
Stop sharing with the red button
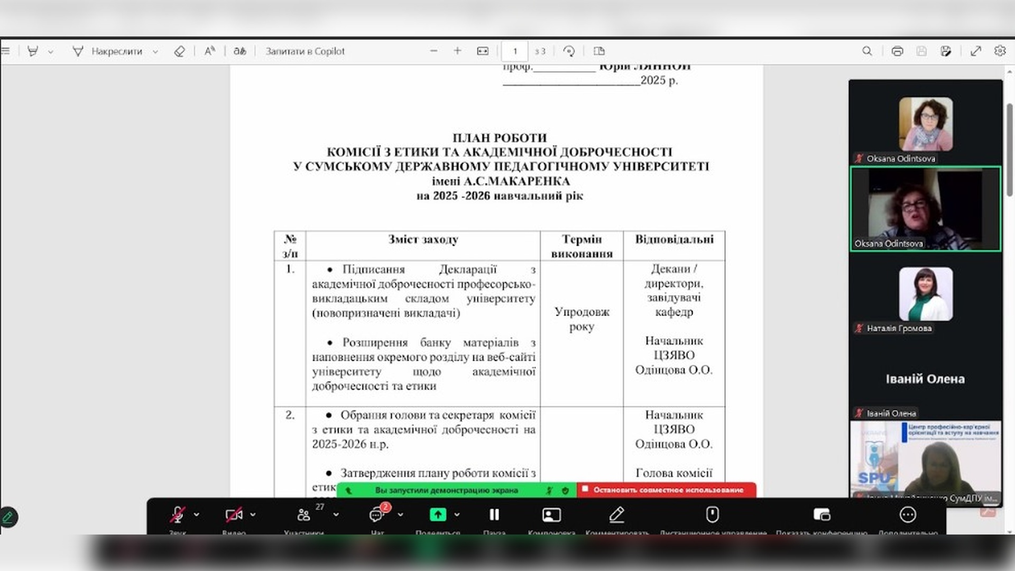tap(667, 490)
